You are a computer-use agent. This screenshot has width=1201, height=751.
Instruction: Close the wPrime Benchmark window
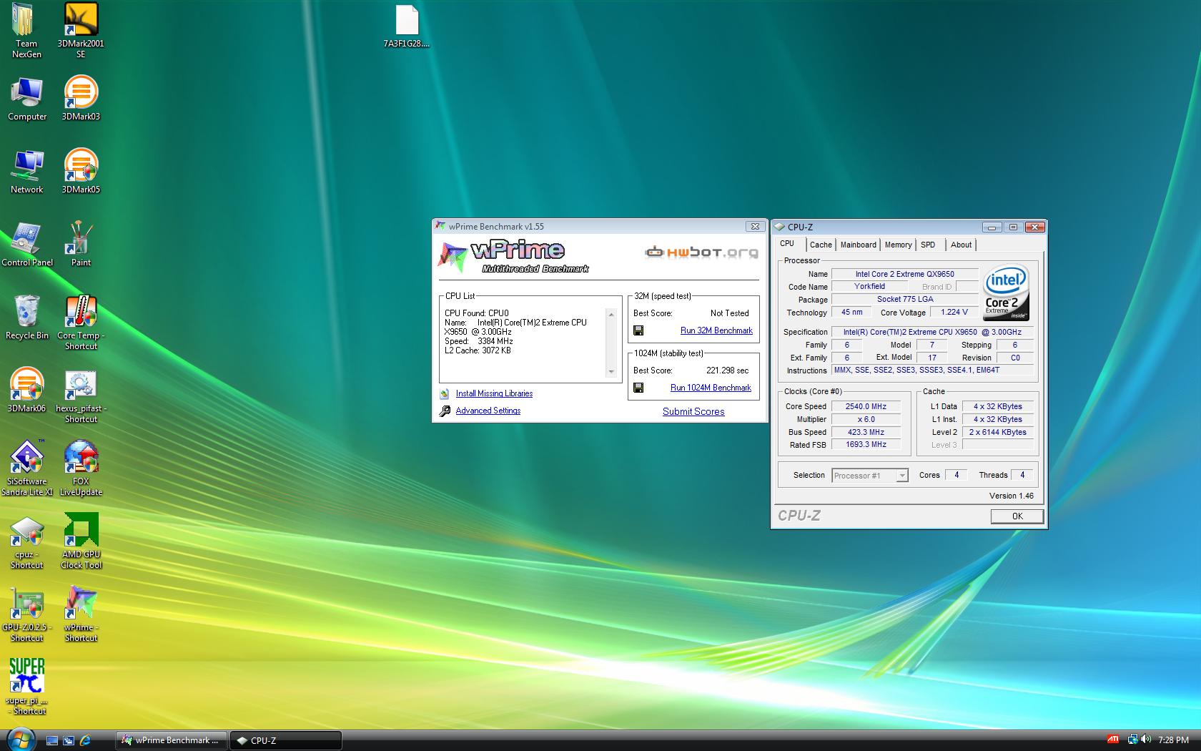755,226
